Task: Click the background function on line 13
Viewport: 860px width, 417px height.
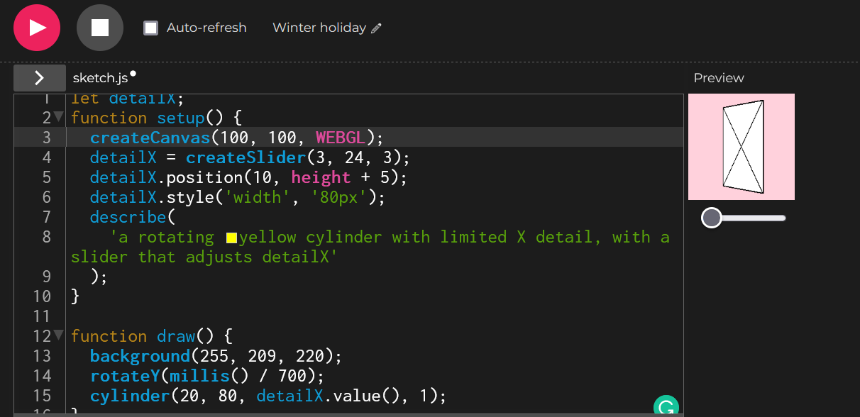Action: [x=140, y=355]
